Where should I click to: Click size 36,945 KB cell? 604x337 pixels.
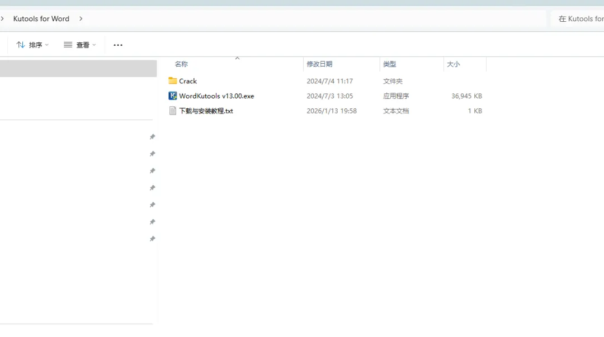pyautogui.click(x=466, y=96)
